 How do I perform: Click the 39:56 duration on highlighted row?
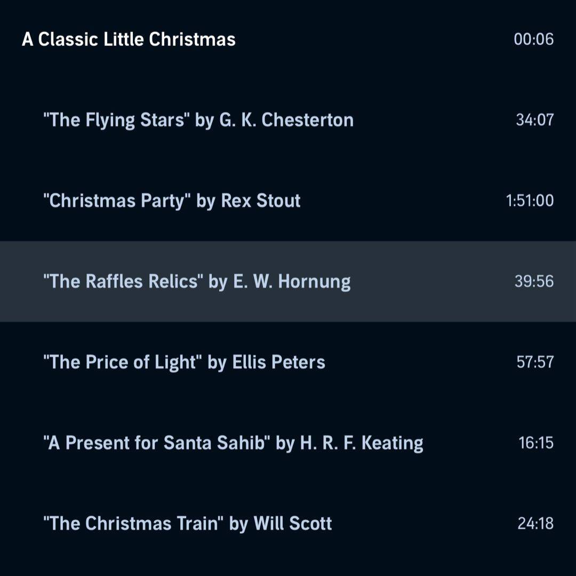pos(534,282)
